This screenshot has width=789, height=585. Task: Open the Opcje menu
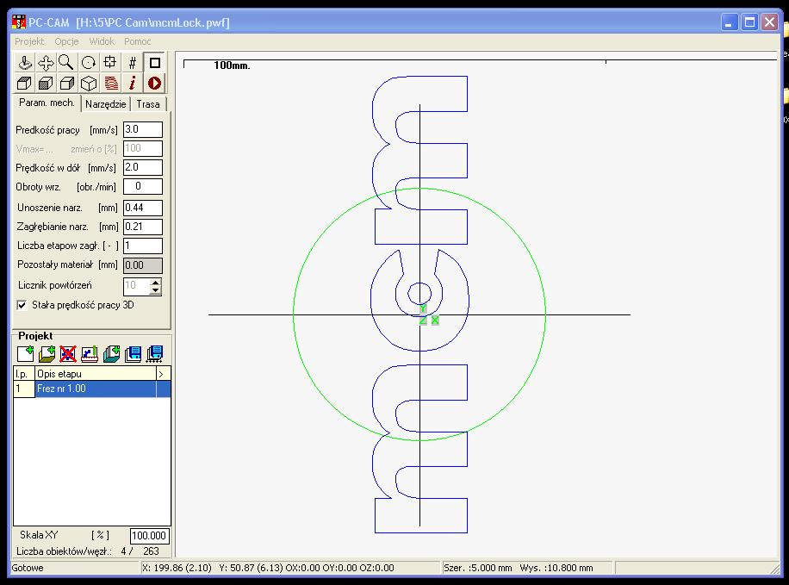pos(66,41)
